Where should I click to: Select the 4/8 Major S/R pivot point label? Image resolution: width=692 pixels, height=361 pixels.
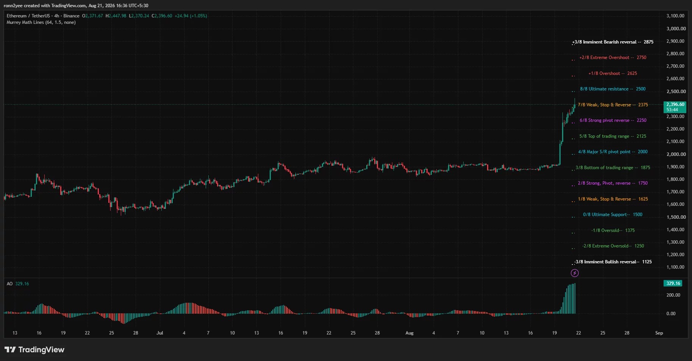[613, 152]
